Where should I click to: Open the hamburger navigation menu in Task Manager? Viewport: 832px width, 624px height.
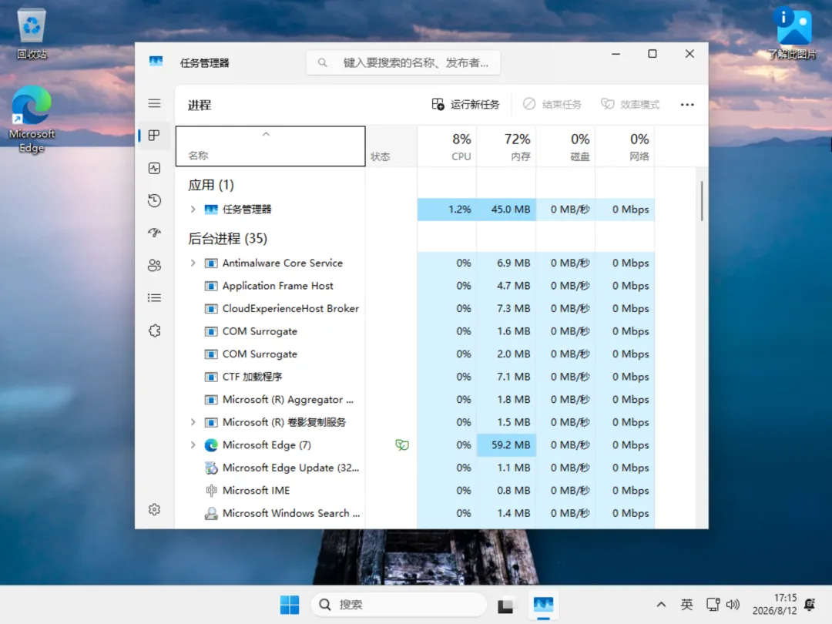(x=154, y=103)
